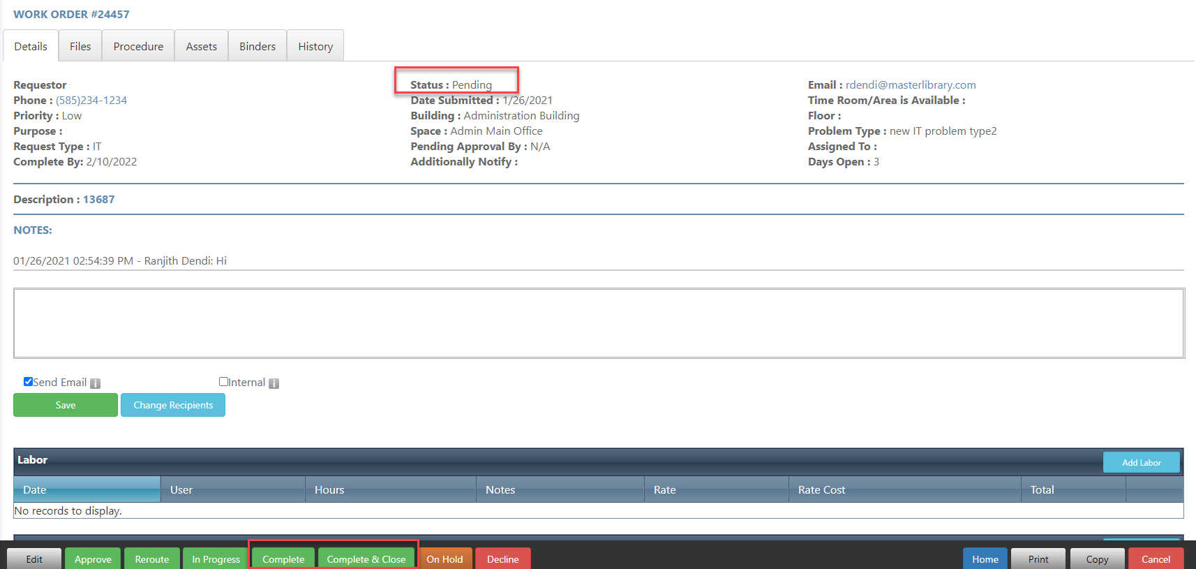Click inside the notes text area
The height and width of the screenshot is (569, 1196).
click(x=599, y=323)
